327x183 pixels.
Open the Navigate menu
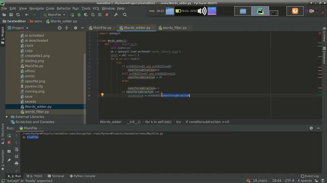coord(36,9)
